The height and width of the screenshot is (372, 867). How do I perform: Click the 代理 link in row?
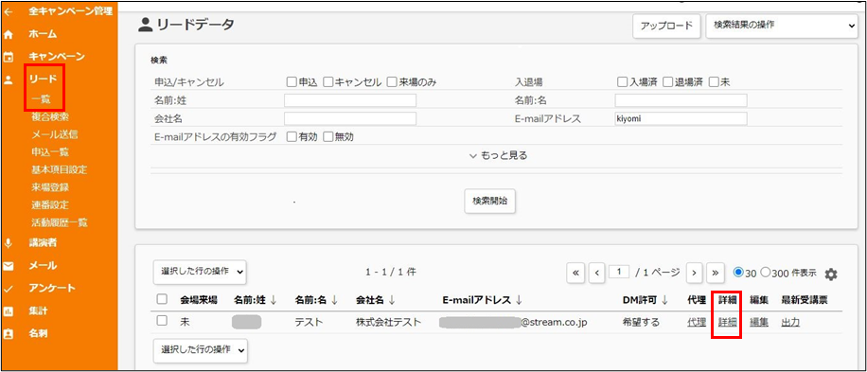(x=697, y=322)
